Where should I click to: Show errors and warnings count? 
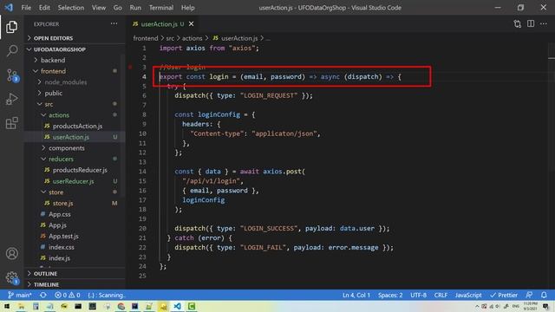click(x=68, y=295)
